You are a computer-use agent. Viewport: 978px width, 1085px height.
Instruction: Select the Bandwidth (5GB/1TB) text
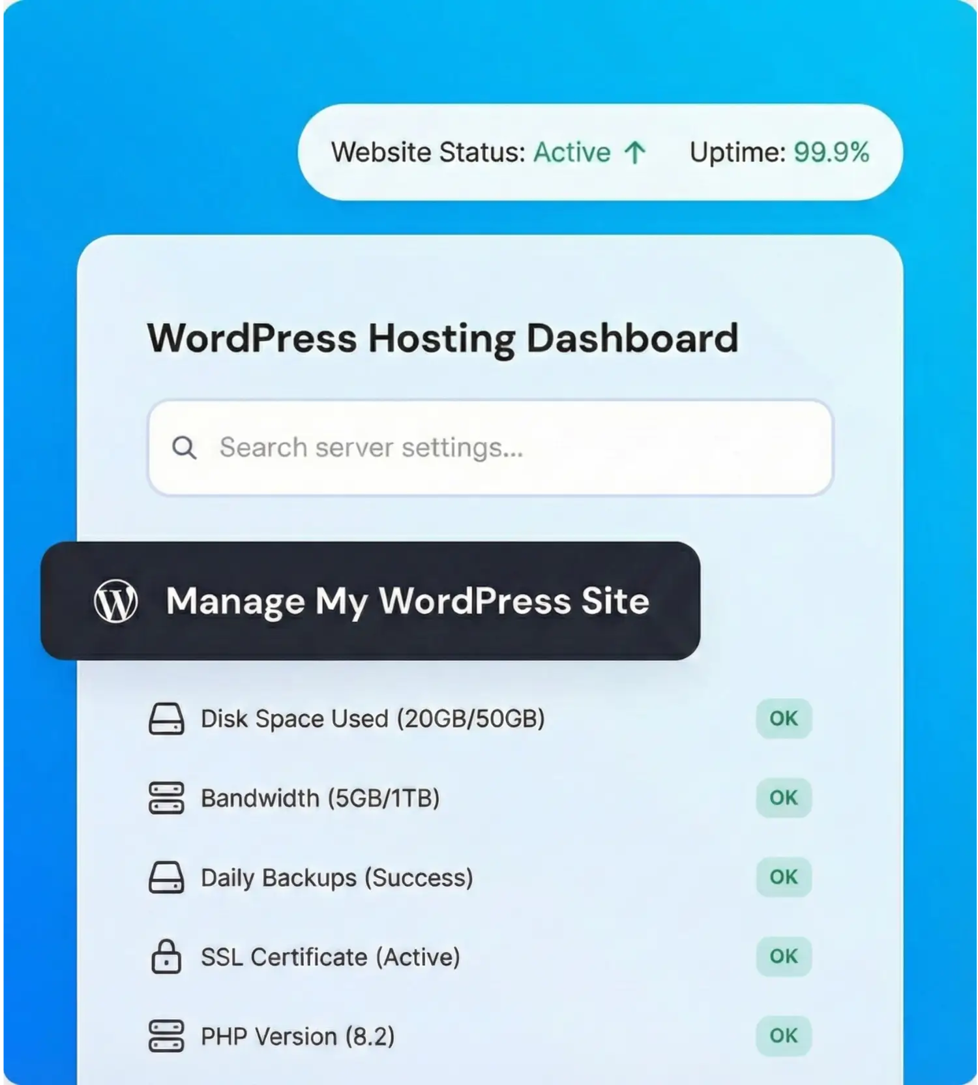[320, 798]
